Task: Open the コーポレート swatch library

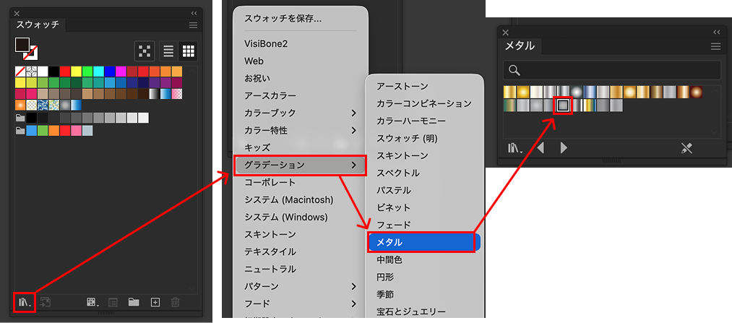Action: click(x=270, y=182)
